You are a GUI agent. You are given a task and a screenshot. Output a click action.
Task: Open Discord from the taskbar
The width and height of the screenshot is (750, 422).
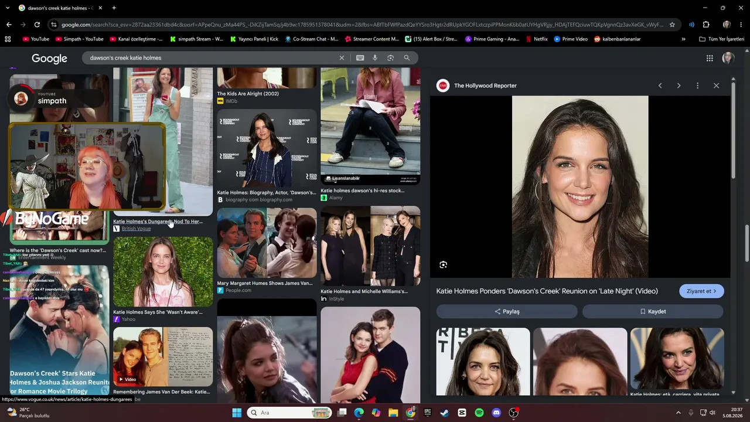[497, 413]
